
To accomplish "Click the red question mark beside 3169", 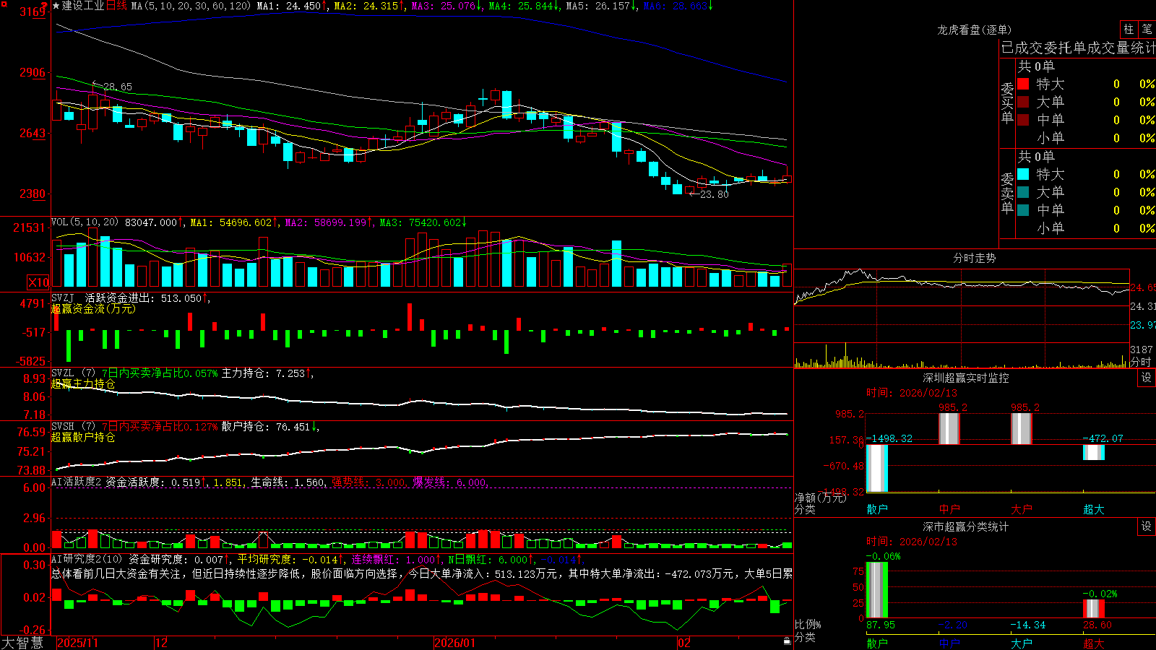I will pyautogui.click(x=45, y=6).
